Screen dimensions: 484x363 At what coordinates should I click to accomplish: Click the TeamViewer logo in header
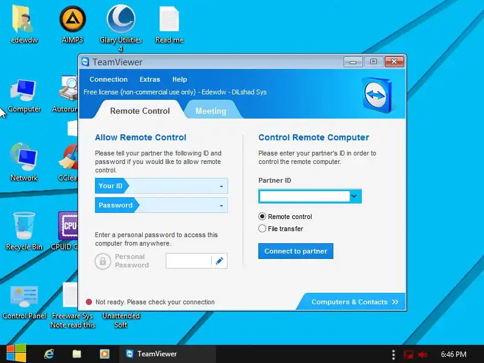[x=377, y=94]
